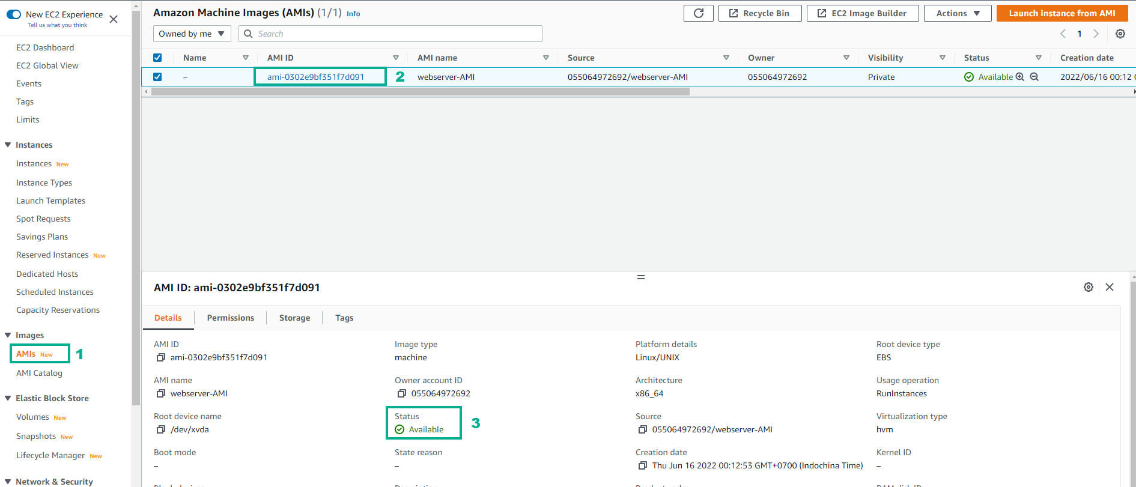This screenshot has width=1136, height=487.
Task: Collapse the Images sidebar section
Action: pyautogui.click(x=8, y=335)
